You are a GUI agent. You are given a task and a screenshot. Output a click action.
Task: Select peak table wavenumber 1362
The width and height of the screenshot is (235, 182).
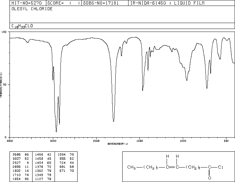click(x=39, y=171)
